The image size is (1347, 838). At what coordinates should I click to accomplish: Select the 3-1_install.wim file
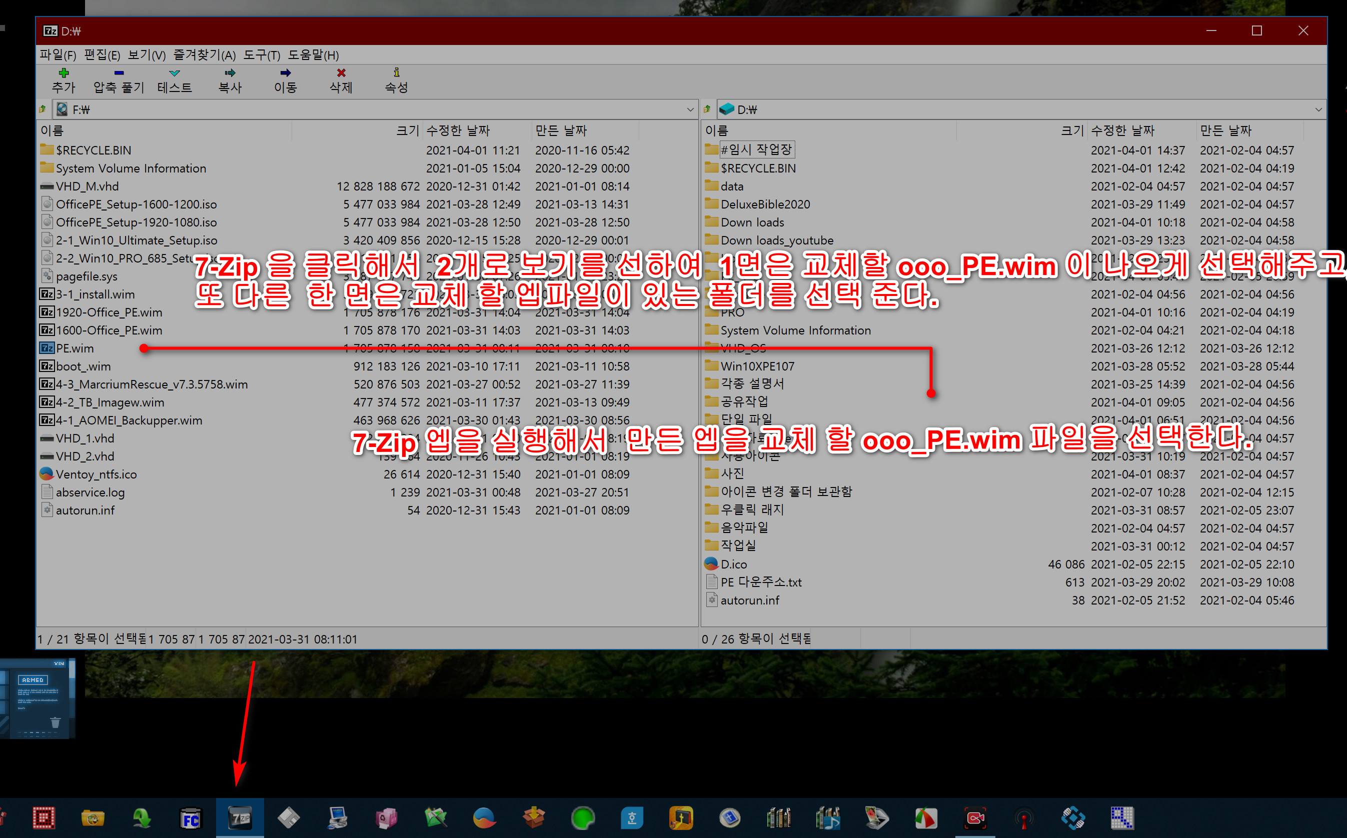96,294
